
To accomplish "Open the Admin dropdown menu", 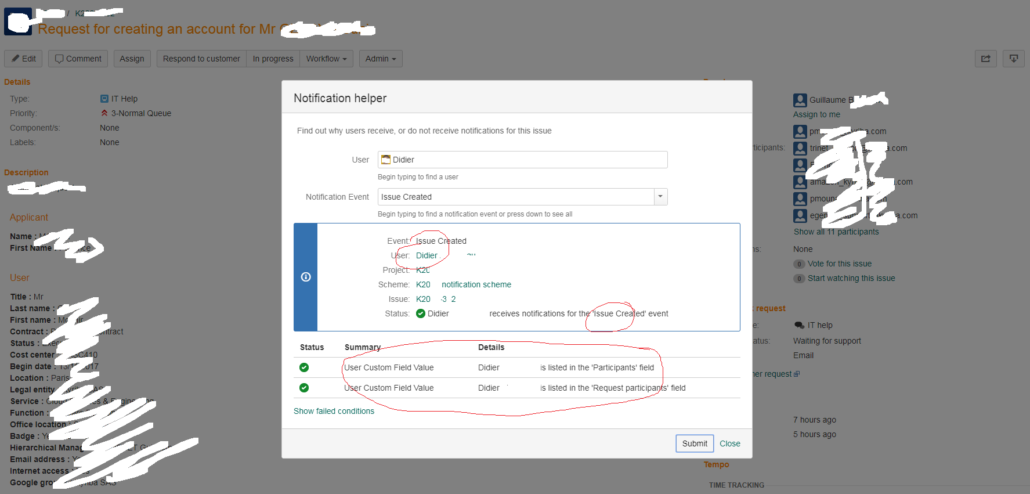I will [x=381, y=59].
